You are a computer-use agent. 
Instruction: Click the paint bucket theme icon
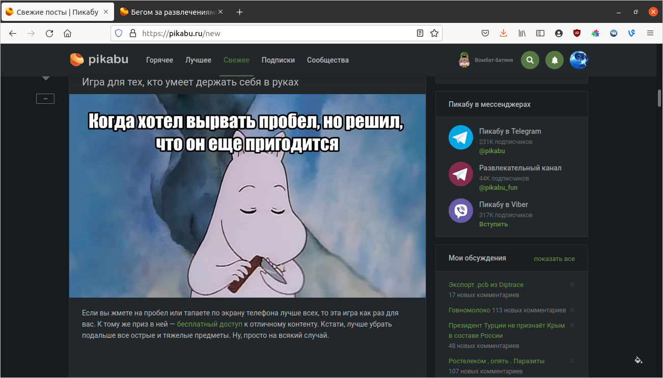(638, 360)
